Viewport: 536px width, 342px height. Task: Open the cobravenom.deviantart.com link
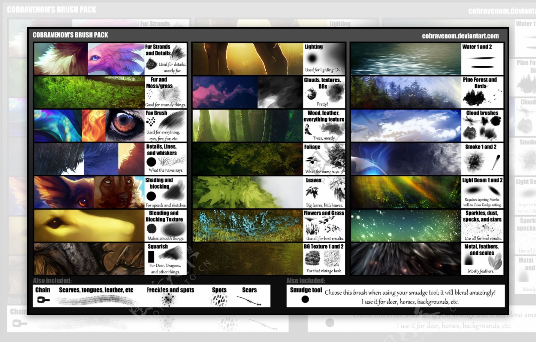pos(460,36)
